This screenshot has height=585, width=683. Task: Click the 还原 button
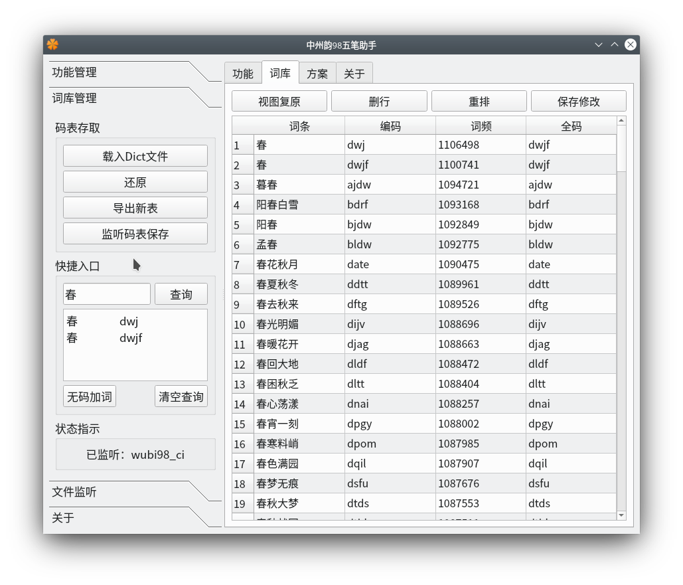pos(135,181)
